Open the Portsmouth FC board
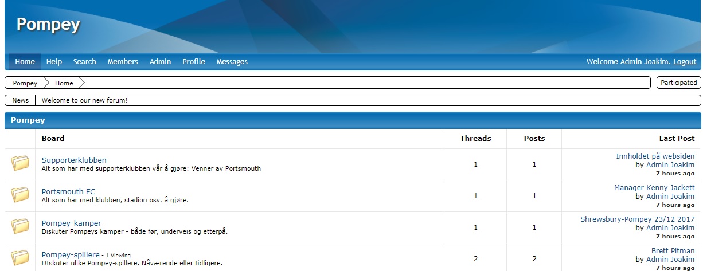 click(x=69, y=191)
